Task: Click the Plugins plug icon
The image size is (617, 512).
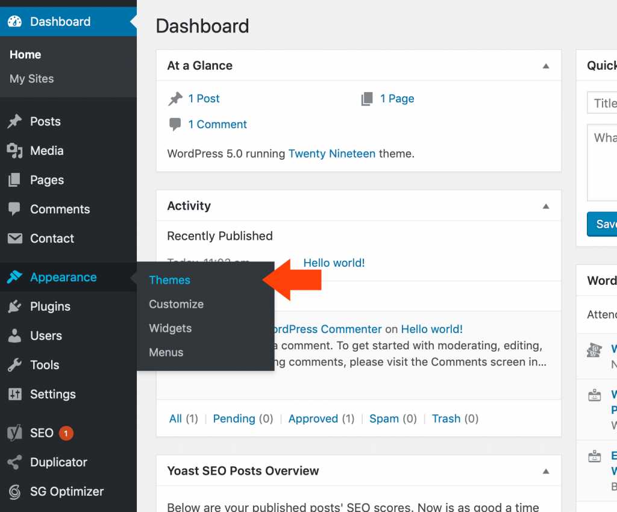Action: point(14,307)
